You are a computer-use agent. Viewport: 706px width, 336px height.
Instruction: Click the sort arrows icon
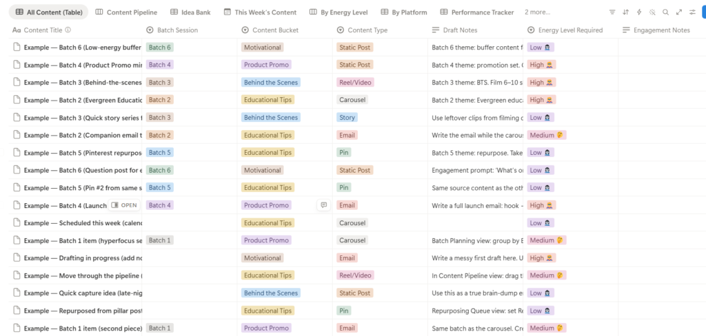[625, 12]
